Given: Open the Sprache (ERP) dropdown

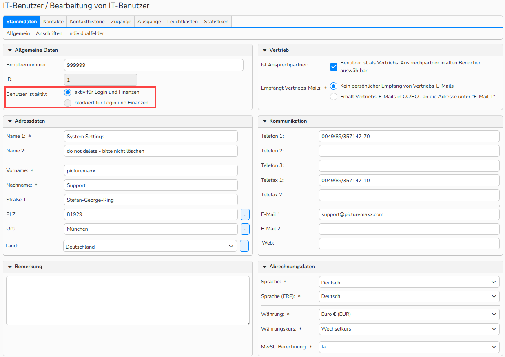Looking at the screenshot, I should pos(409,296).
